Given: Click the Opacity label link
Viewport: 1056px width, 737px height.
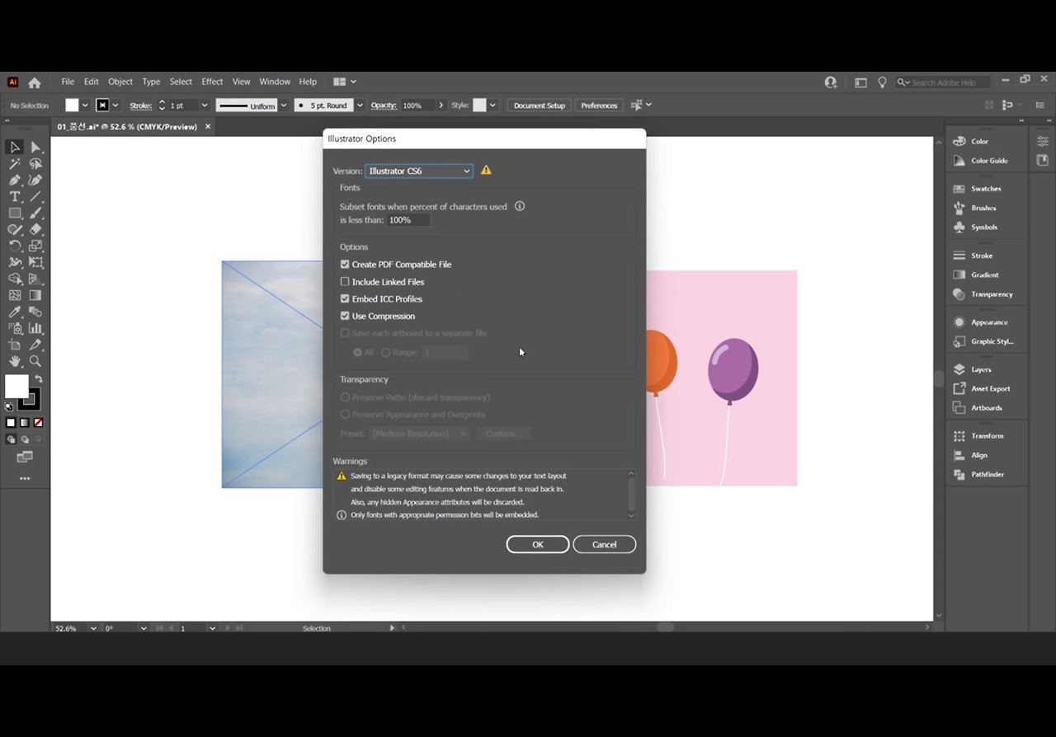Looking at the screenshot, I should (384, 106).
